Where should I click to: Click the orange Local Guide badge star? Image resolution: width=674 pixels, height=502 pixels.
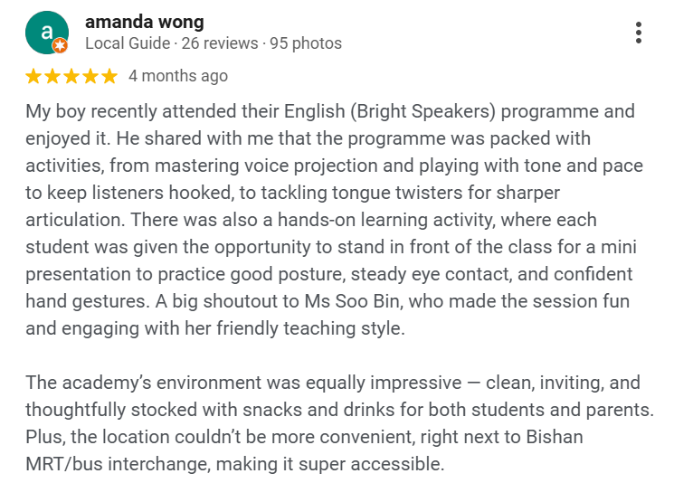tap(61, 45)
